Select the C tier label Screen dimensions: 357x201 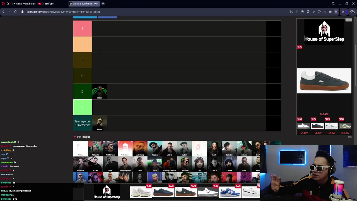(x=82, y=76)
